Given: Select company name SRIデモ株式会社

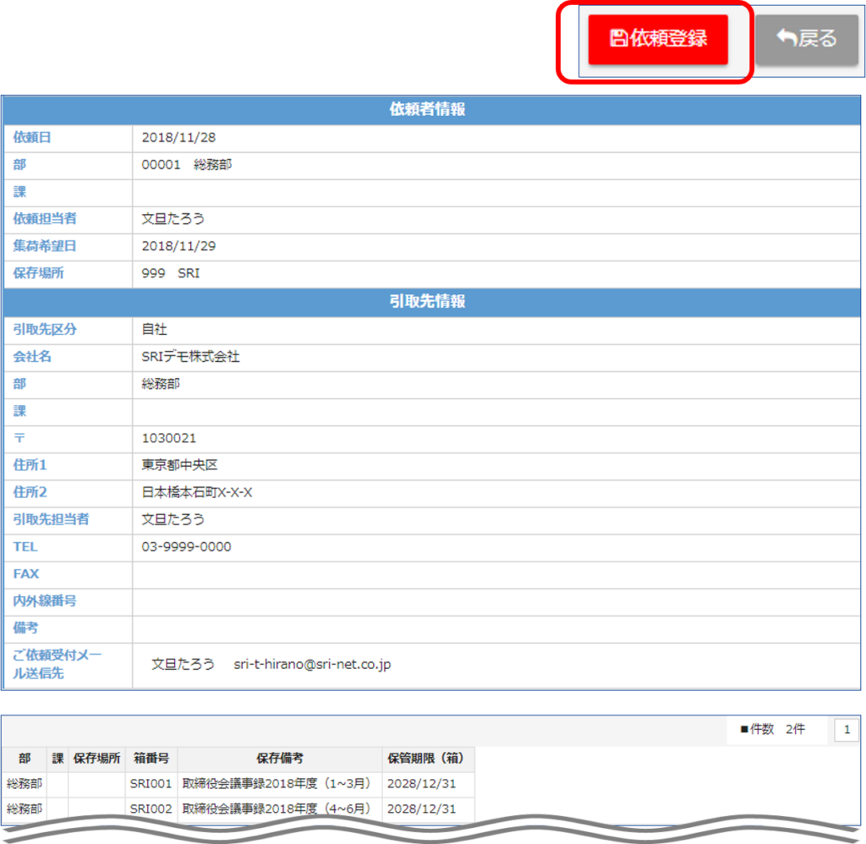Looking at the screenshot, I should (x=190, y=356).
